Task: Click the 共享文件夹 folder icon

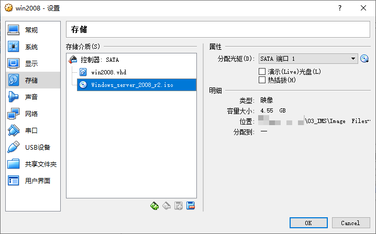Action: pos(14,164)
